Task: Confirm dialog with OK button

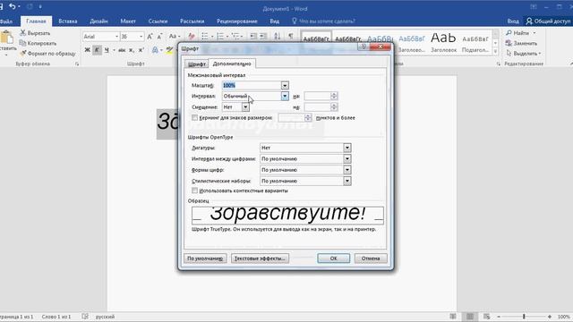Action: coord(333,258)
